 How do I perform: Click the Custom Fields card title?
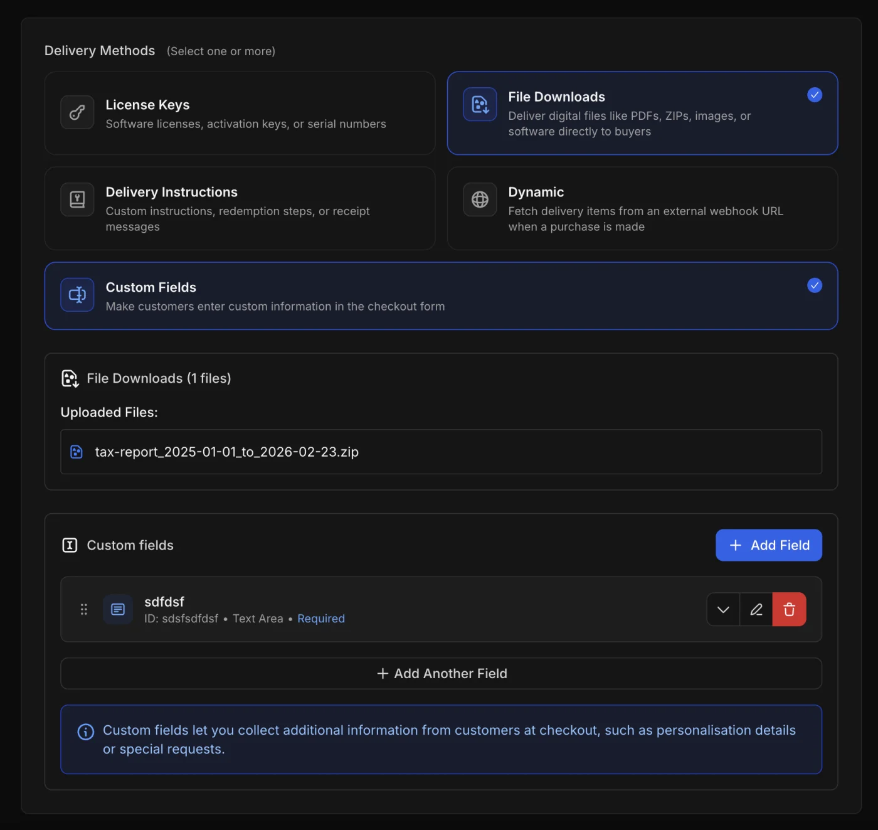pos(151,287)
